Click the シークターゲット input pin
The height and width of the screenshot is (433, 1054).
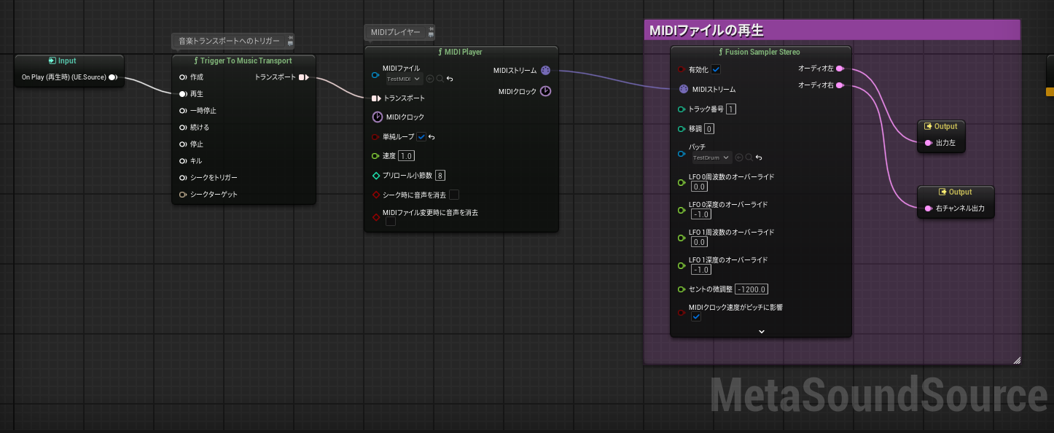(183, 195)
